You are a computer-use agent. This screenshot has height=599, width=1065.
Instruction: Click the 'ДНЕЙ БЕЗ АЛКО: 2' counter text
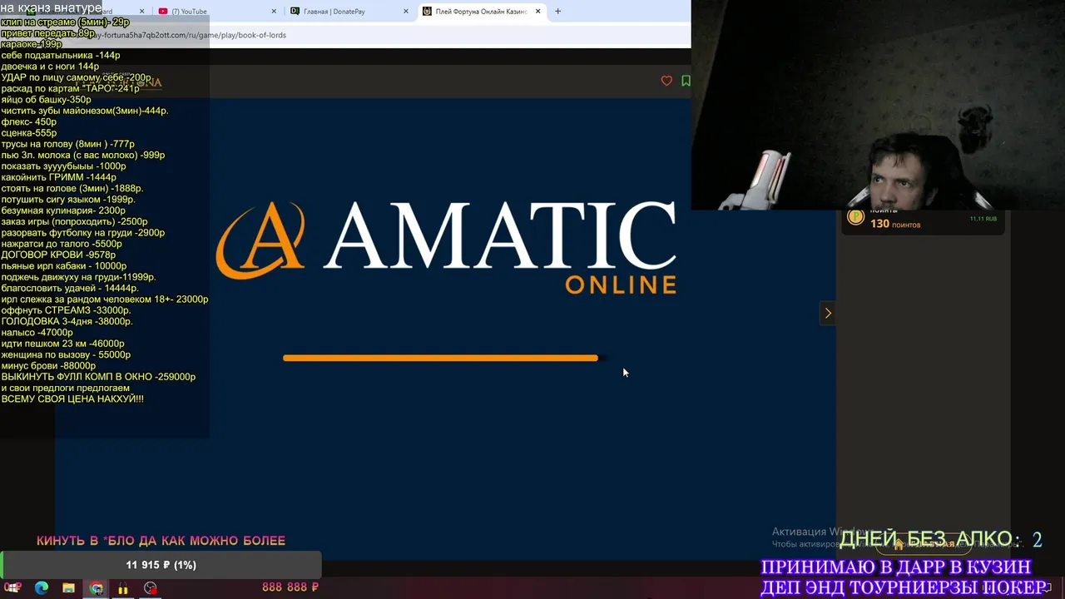pyautogui.click(x=940, y=539)
